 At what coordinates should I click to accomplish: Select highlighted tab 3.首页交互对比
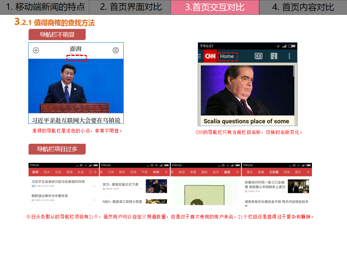[x=215, y=7]
